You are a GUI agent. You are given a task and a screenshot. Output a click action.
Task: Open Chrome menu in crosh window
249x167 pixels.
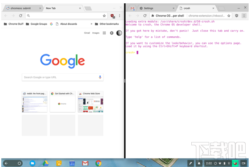point(244,16)
